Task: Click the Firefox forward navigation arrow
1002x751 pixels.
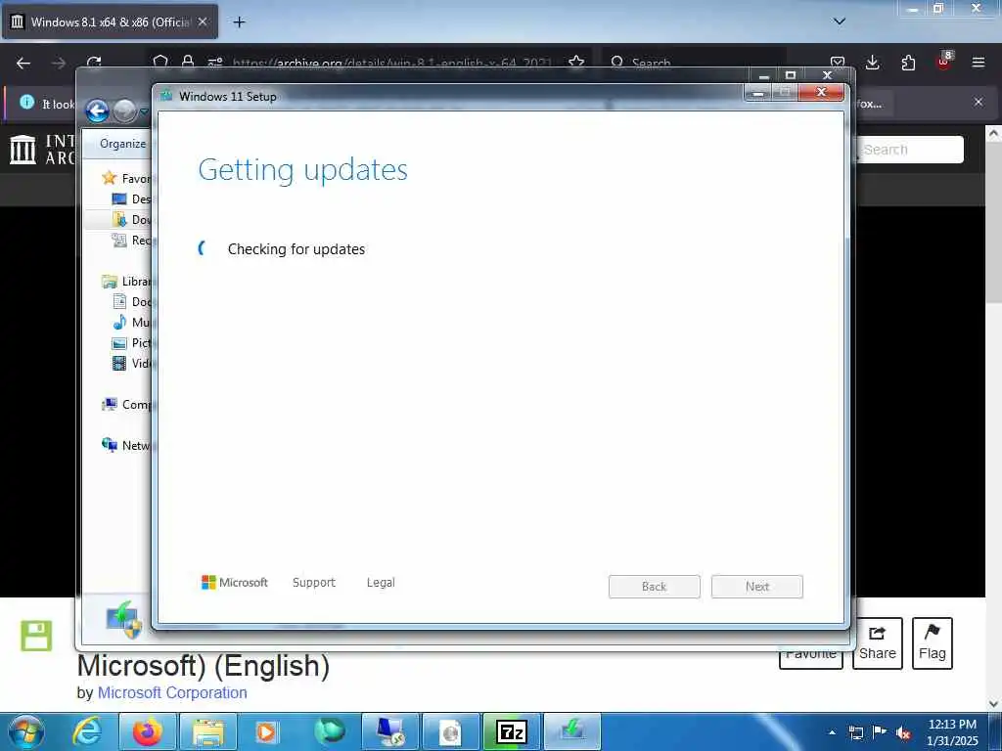Action: tap(59, 63)
